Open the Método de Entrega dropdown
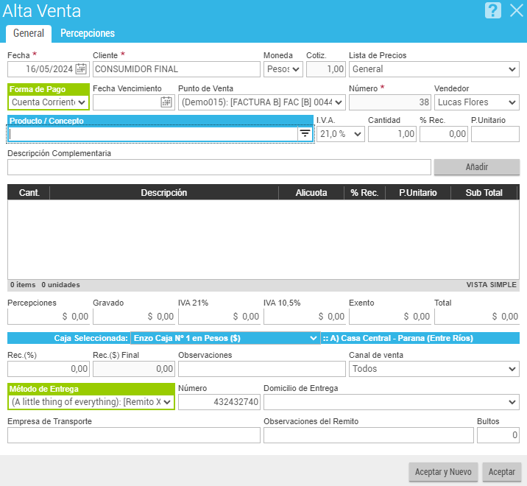This screenshot has width=527, height=486. (x=91, y=402)
